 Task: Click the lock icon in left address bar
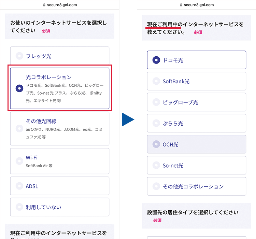[44, 5]
